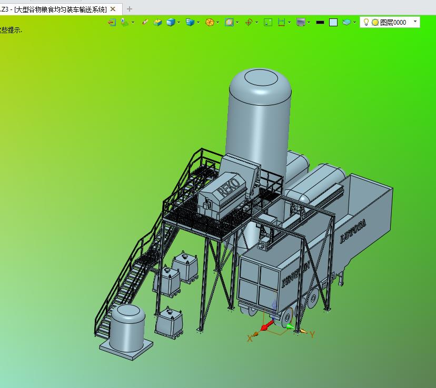Image resolution: width=436 pixels, height=388 pixels.
Task: Select the eraser/pencil tool icon
Action: tap(145, 22)
